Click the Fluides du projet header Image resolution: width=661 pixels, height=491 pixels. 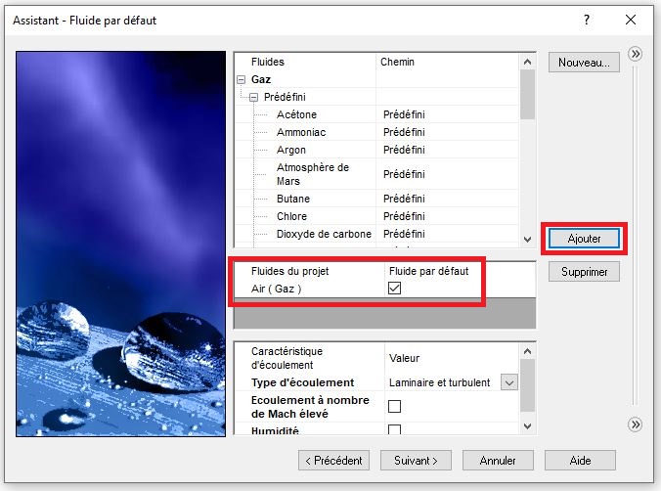click(x=289, y=271)
